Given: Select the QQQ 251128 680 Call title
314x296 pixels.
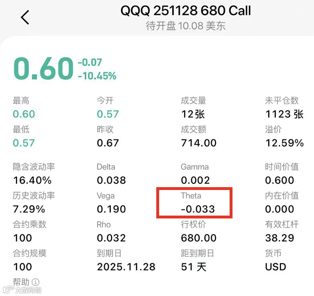Looking at the screenshot, I should point(185,10).
